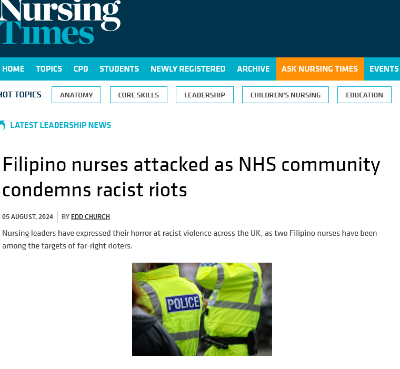Open the Children's Nursing hot topic

[285, 95]
